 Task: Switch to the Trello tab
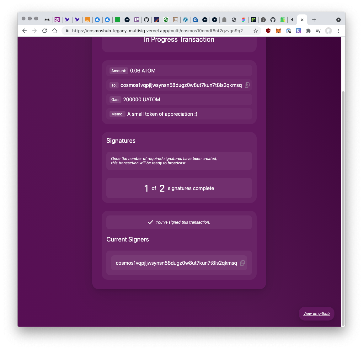click(137, 20)
